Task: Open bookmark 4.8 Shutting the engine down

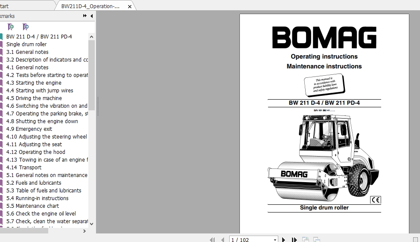Action: [x=42, y=121]
